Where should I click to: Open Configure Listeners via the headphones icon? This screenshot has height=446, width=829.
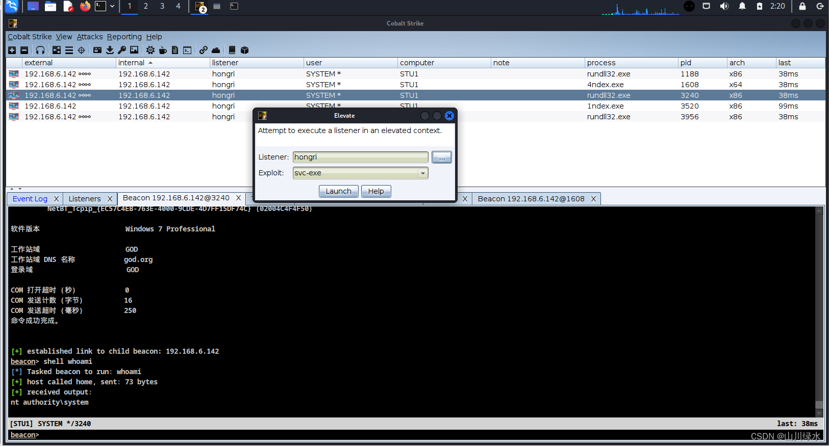point(40,50)
